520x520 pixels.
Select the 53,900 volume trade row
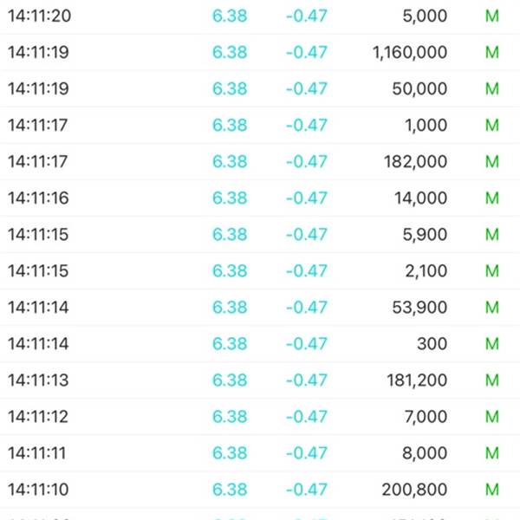260,307
